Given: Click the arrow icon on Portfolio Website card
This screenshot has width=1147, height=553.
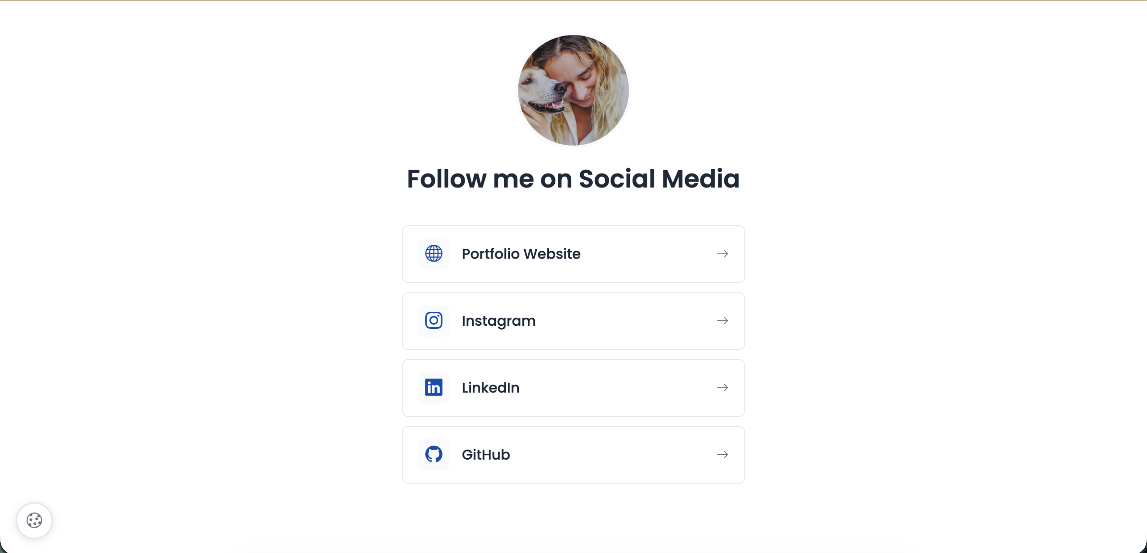Looking at the screenshot, I should tap(723, 253).
